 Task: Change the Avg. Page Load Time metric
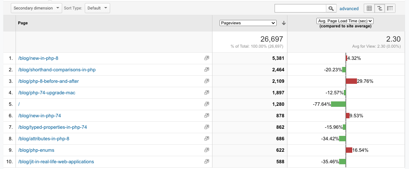345,21
